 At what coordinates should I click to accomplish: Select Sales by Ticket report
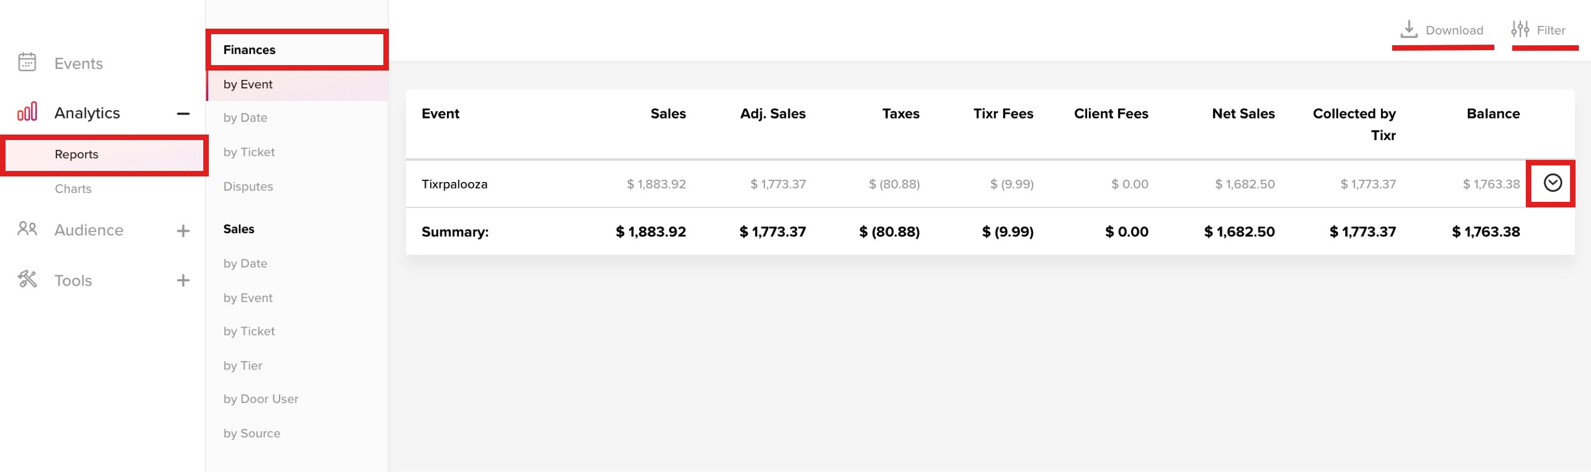(249, 331)
